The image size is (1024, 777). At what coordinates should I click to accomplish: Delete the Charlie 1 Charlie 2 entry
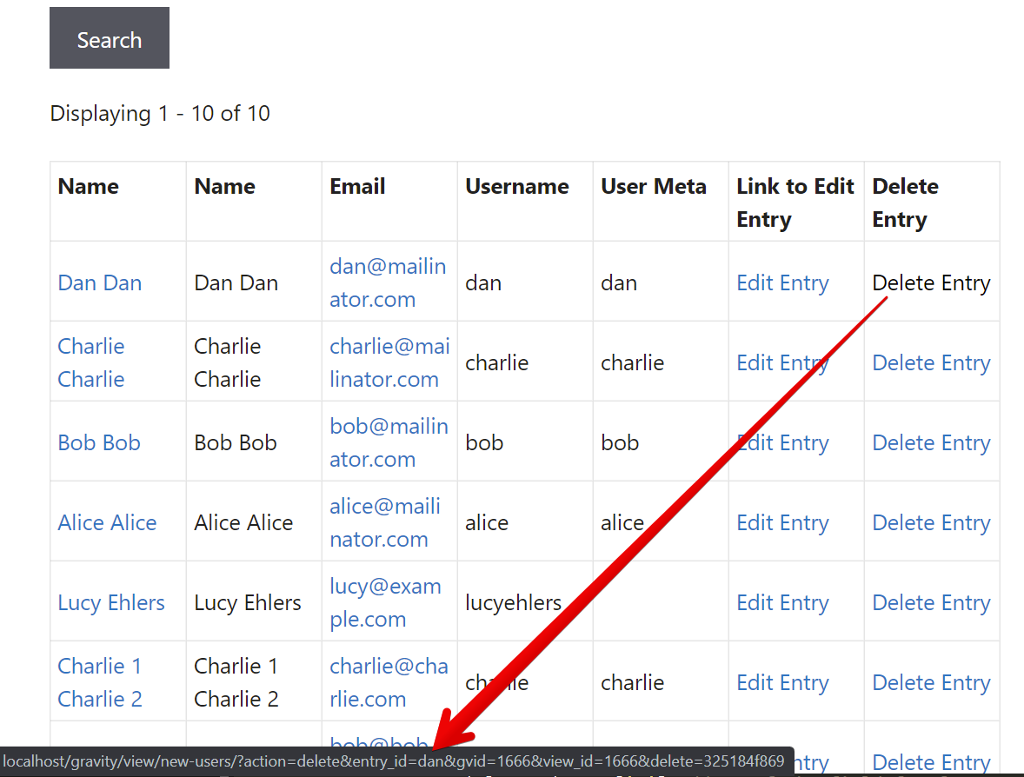pos(931,682)
